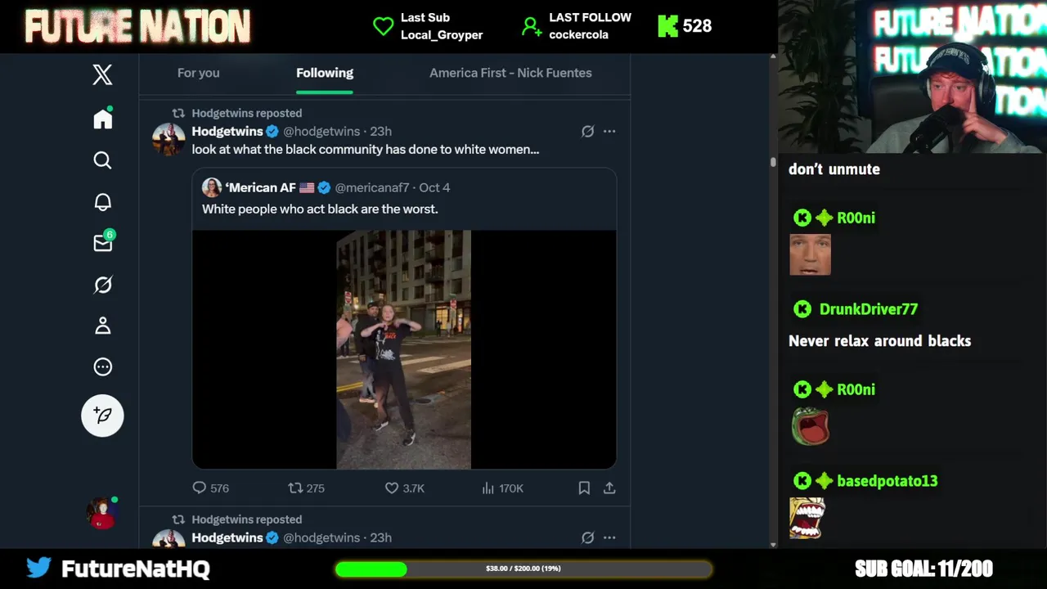Open Notifications bell icon
The height and width of the screenshot is (589, 1047).
pos(102,202)
